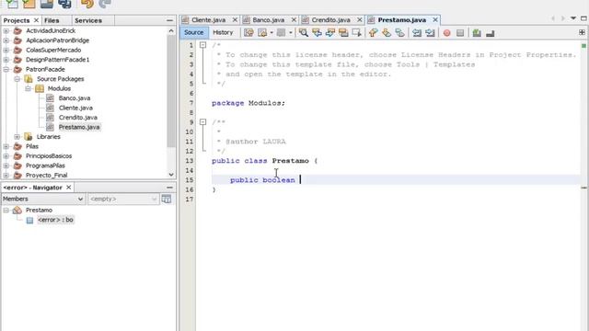Screen dimensions: 589x331
Task: Select the DesignPatternFacade1 project
Action: coord(57,60)
